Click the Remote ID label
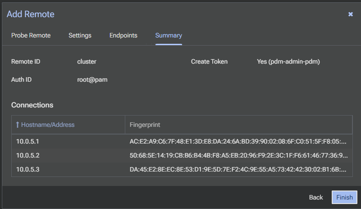361x209 pixels. coord(26,61)
